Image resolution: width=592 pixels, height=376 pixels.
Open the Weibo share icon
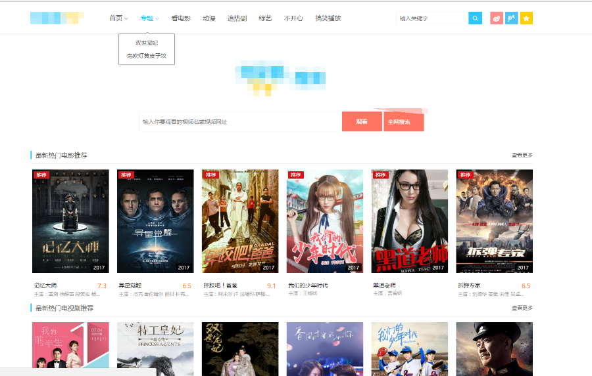(497, 18)
